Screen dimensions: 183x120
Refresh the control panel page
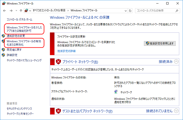click(x=130, y=11)
